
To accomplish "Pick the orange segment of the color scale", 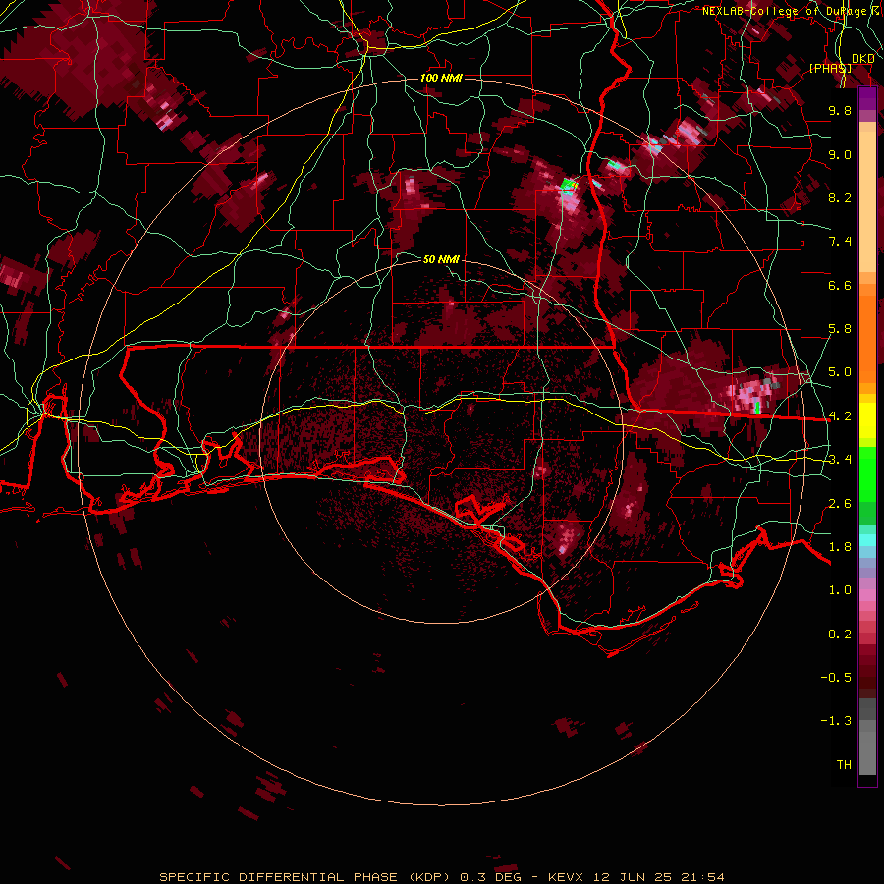I will point(867,333).
